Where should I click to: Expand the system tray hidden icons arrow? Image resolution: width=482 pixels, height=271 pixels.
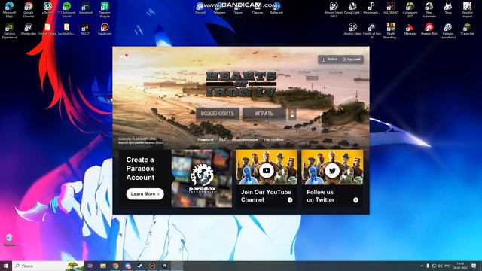click(x=422, y=266)
